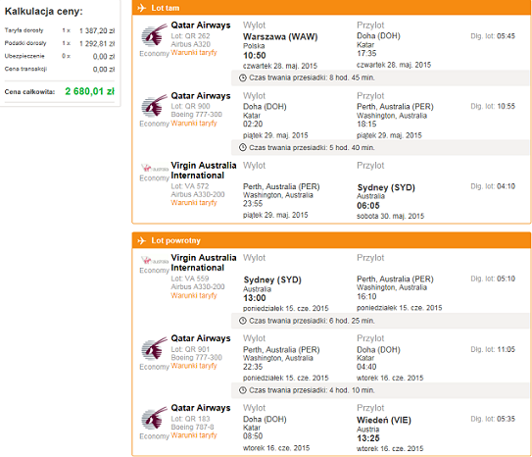Click departure airport Sydney (SYD) in Lot powrotny

[x=272, y=279]
